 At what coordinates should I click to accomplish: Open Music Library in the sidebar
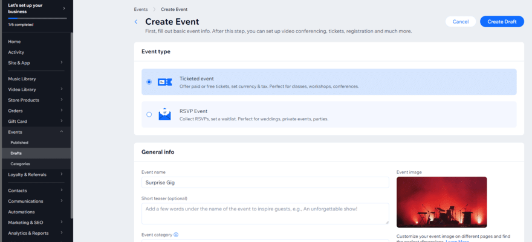pyautogui.click(x=22, y=79)
